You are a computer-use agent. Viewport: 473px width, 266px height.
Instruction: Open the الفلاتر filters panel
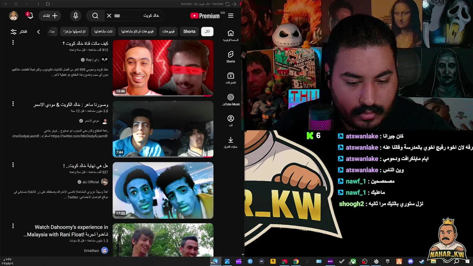19,32
